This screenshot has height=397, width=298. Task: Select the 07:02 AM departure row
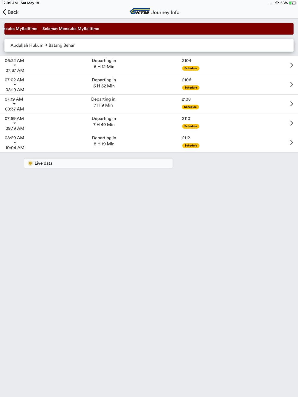pos(149,85)
